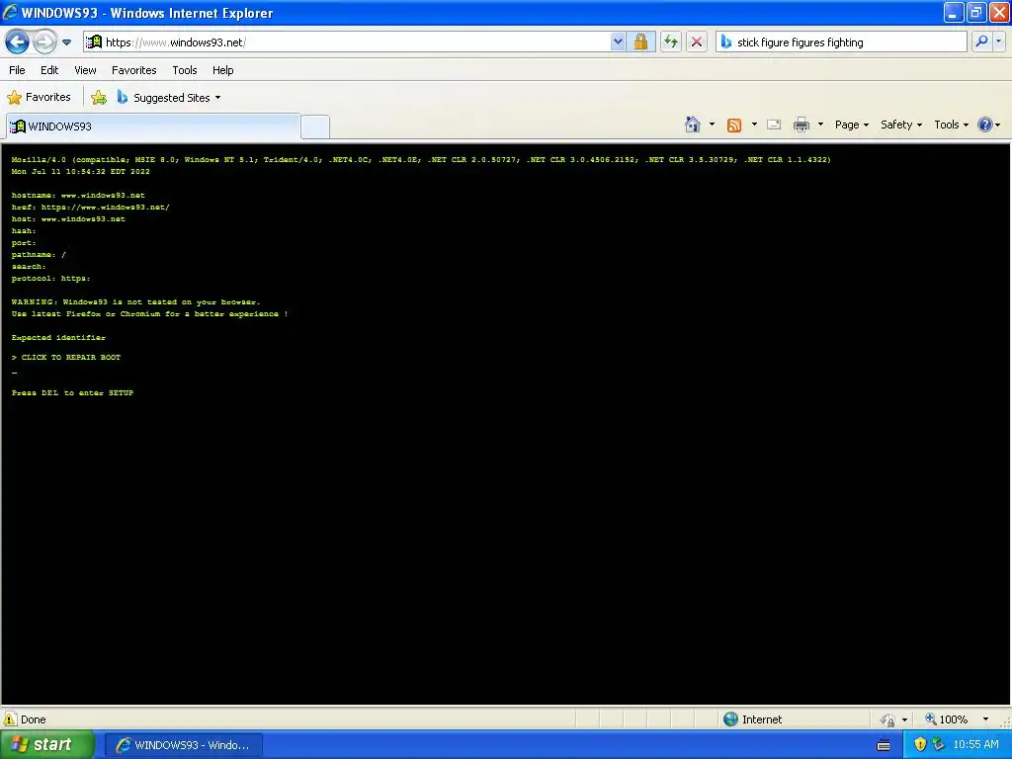Open the Page command bar menu

(852, 125)
